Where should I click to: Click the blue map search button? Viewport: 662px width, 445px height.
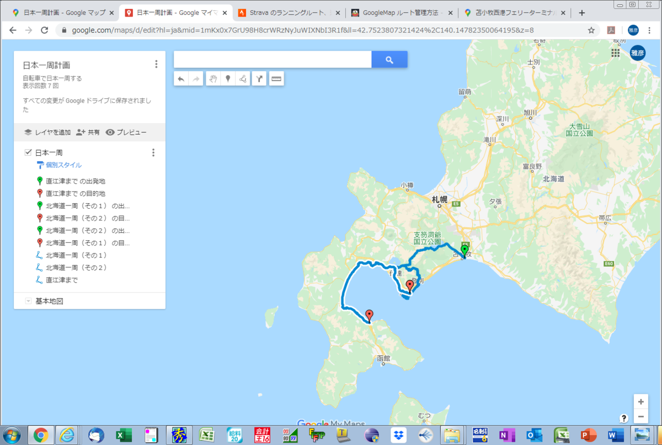(389, 60)
